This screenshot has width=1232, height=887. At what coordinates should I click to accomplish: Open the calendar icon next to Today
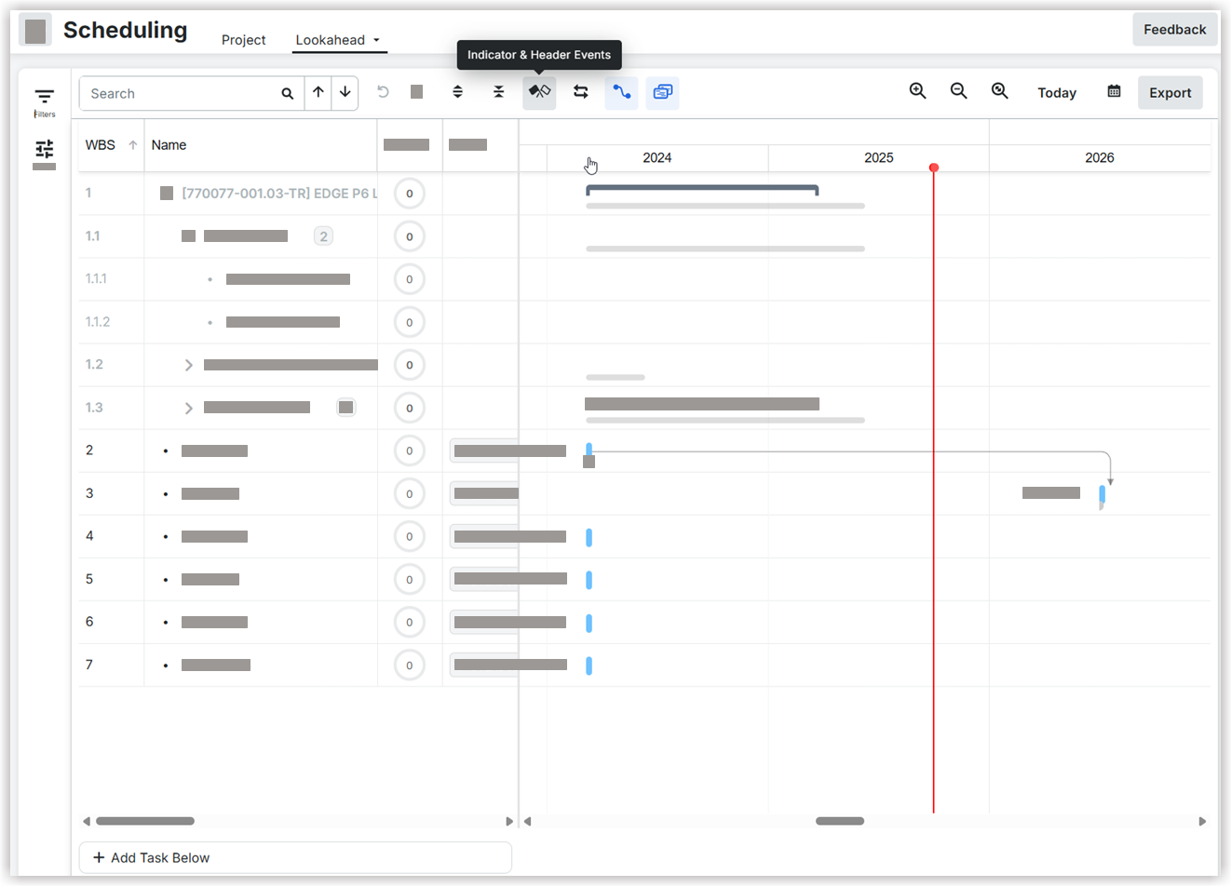point(1114,91)
